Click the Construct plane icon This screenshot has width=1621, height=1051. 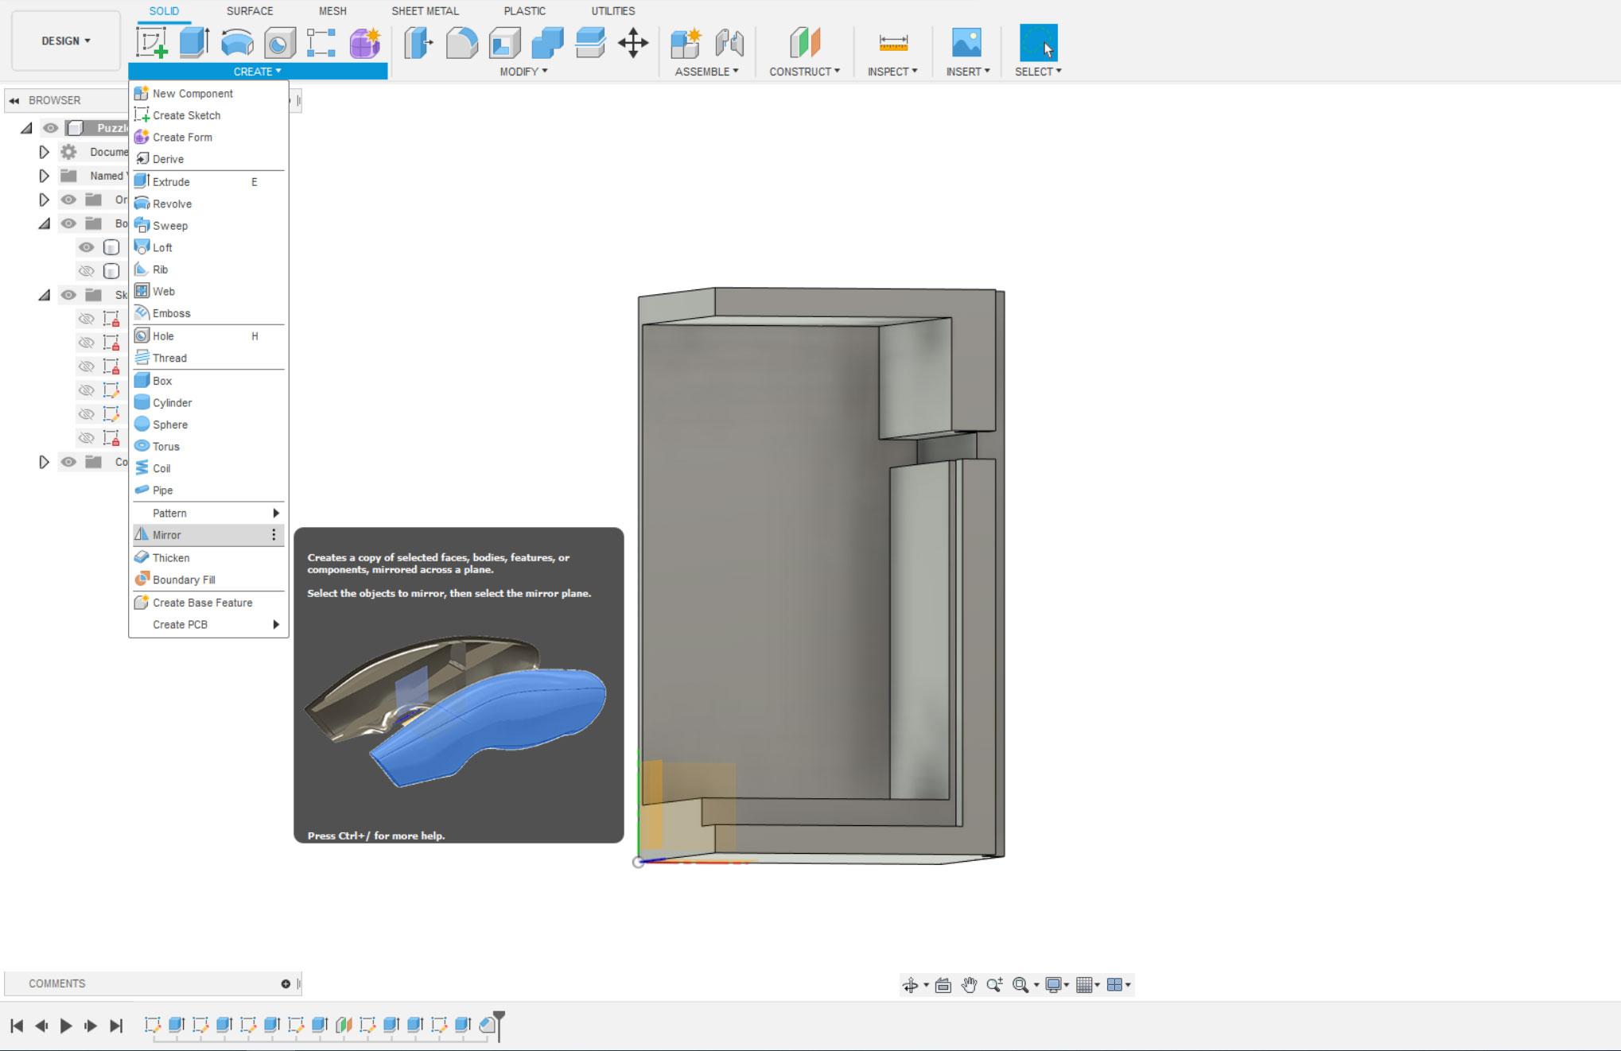point(804,43)
